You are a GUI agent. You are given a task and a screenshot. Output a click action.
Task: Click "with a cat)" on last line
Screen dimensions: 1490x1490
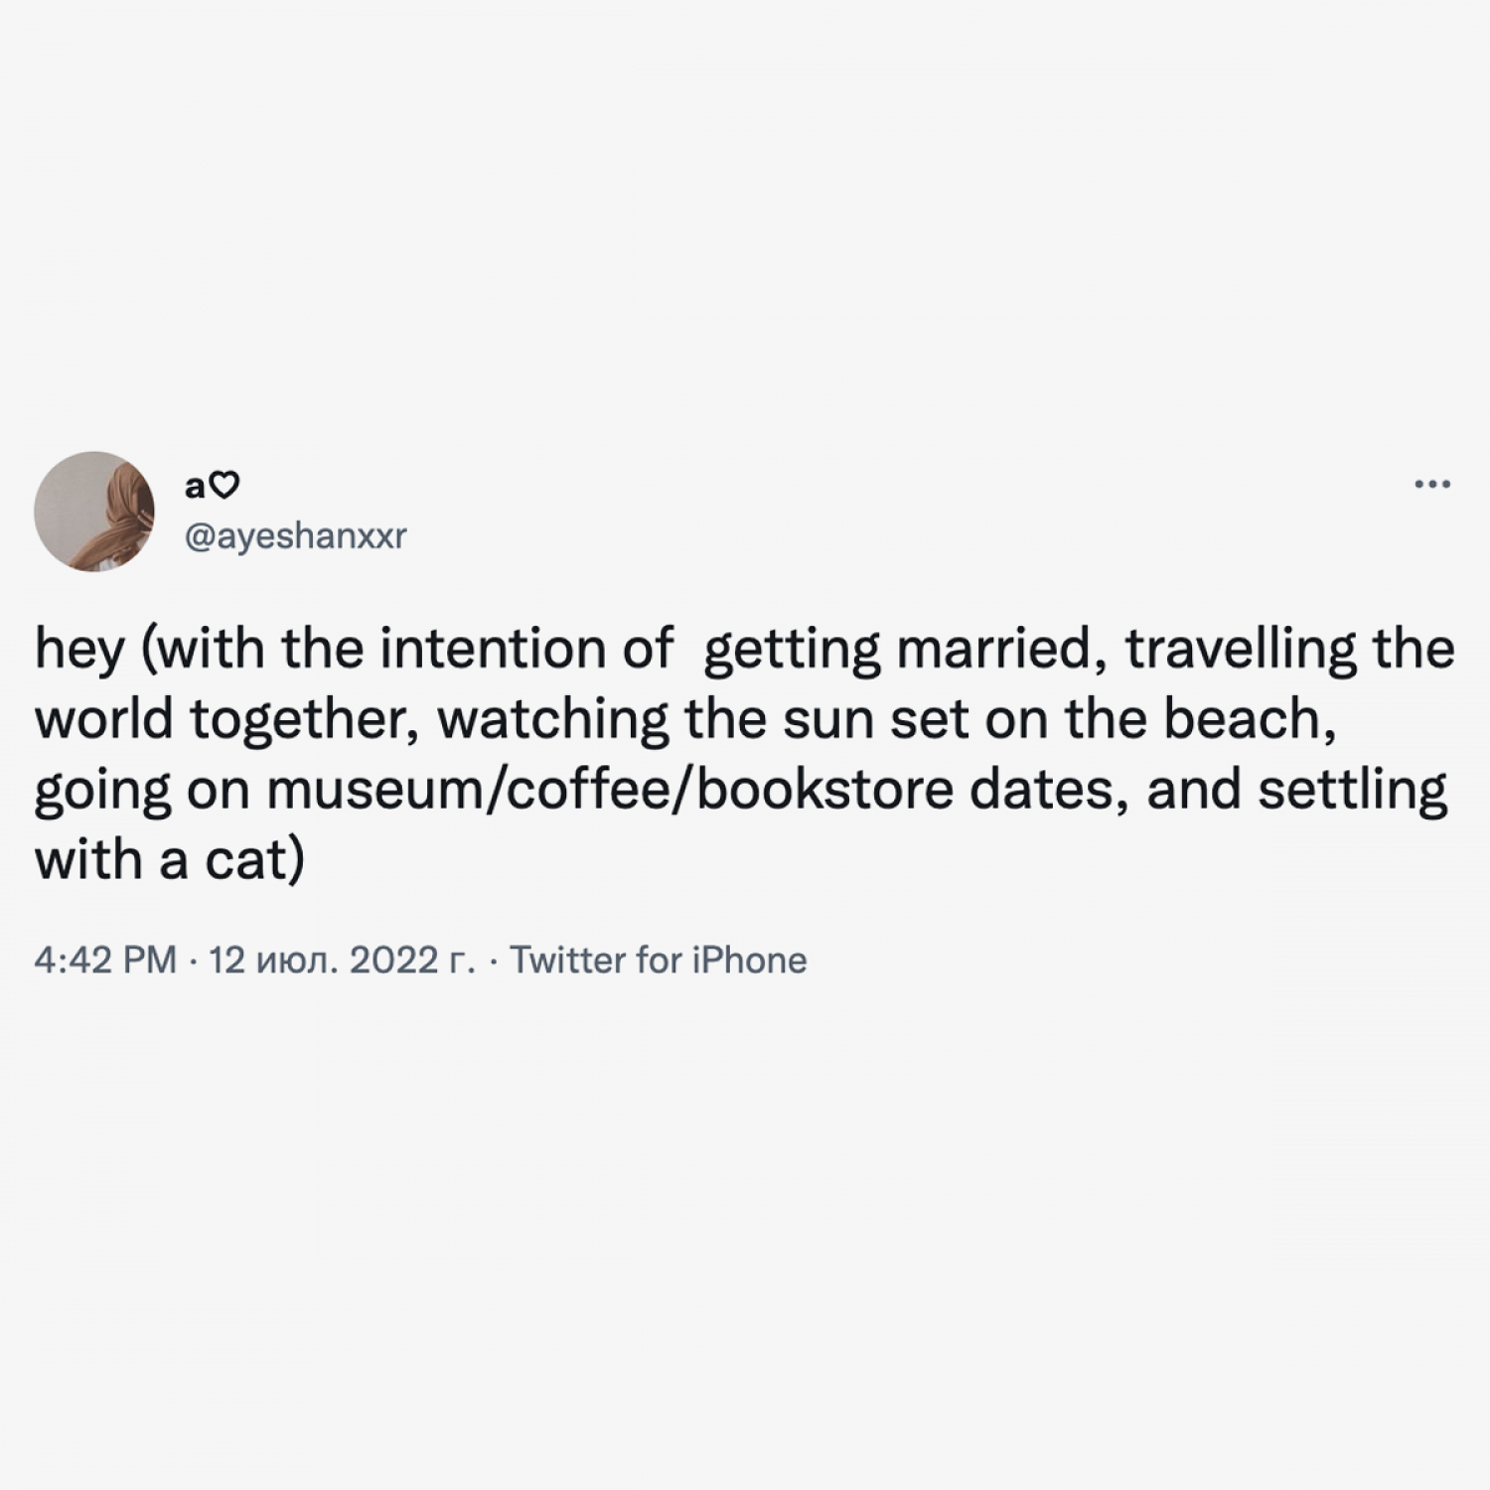(x=170, y=860)
